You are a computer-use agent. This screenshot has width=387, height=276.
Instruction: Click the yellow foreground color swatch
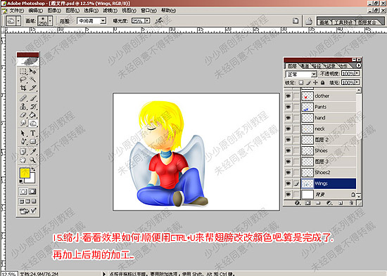pos(25,173)
